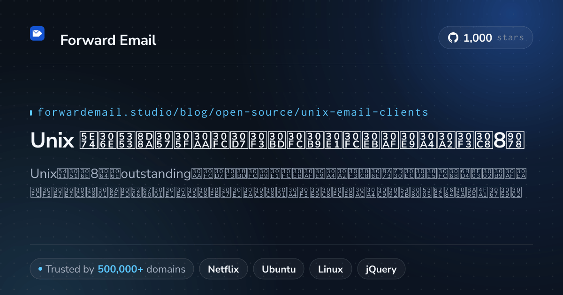Click the headline starting with Unix

[277, 140]
